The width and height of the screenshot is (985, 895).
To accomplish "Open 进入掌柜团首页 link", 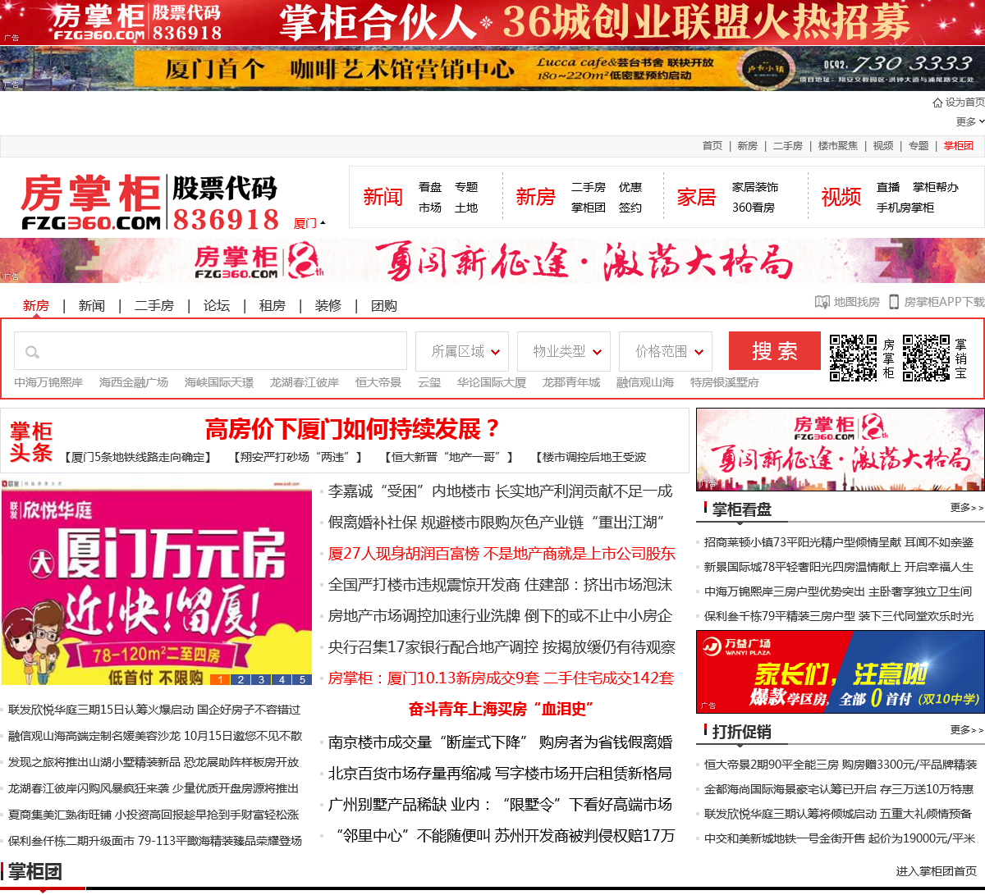I will 936,871.
